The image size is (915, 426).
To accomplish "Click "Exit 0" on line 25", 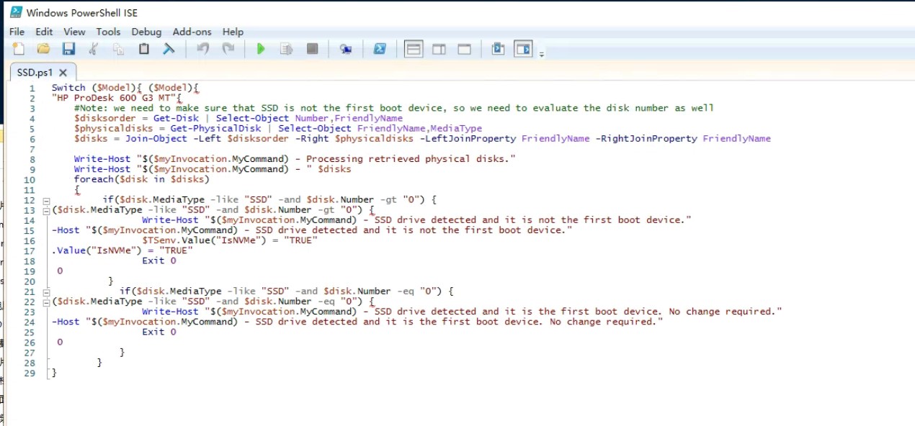I will click(159, 332).
